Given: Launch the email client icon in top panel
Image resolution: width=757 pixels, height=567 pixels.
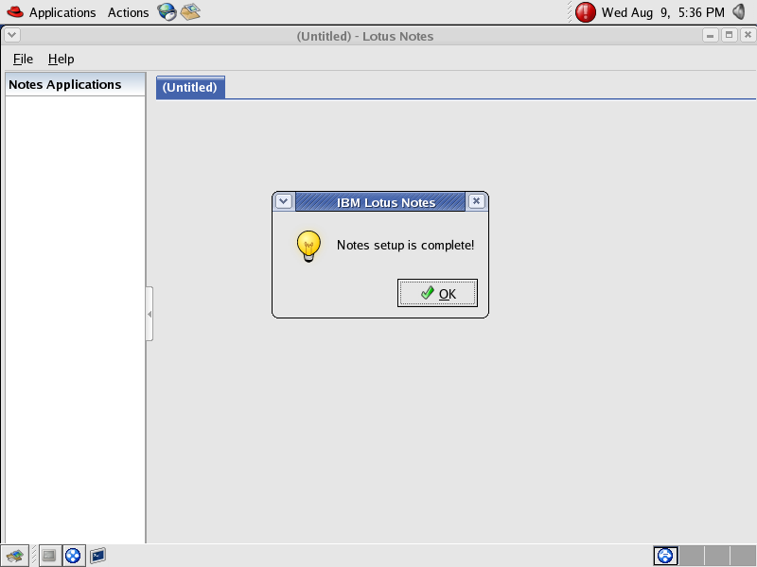Looking at the screenshot, I should pos(190,11).
